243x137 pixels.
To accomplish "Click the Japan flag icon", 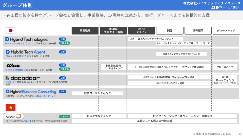I will [x=11, y=30].
